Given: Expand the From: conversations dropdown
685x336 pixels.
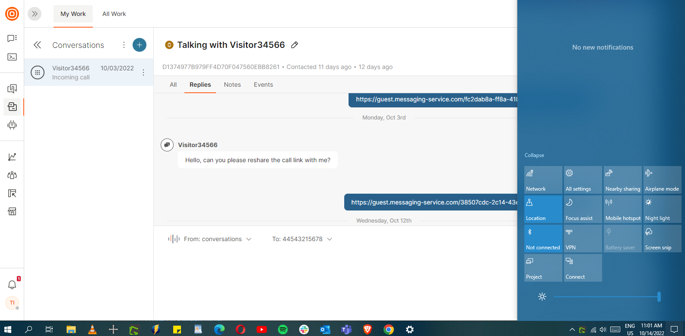Looking at the screenshot, I should pos(218,239).
